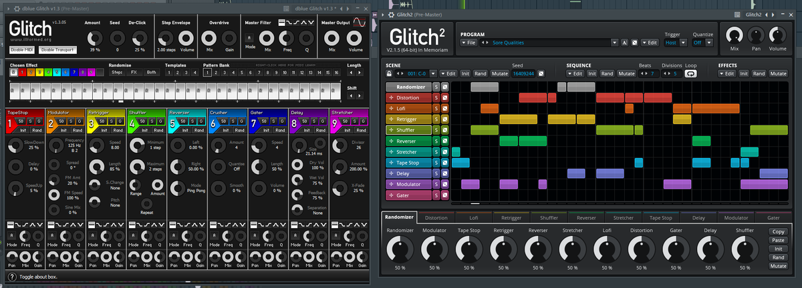Viewport: 802px width, 288px height.
Task: Click the Glitch2 master Mix knob
Action: 735,35
